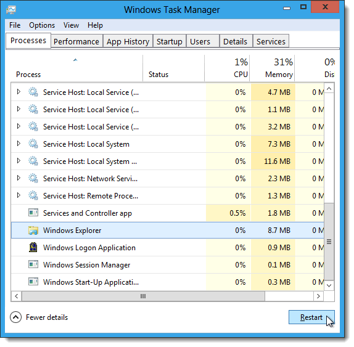Select the Processes tab
The width and height of the screenshot is (354, 347).
pos(28,41)
